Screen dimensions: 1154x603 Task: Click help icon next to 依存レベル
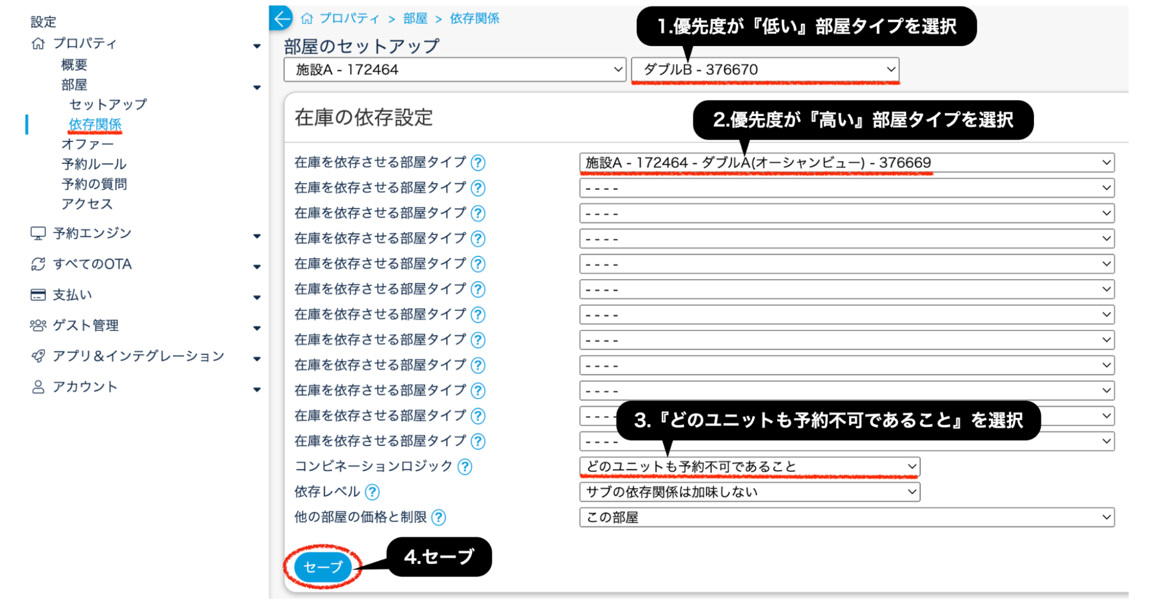pyautogui.click(x=373, y=492)
